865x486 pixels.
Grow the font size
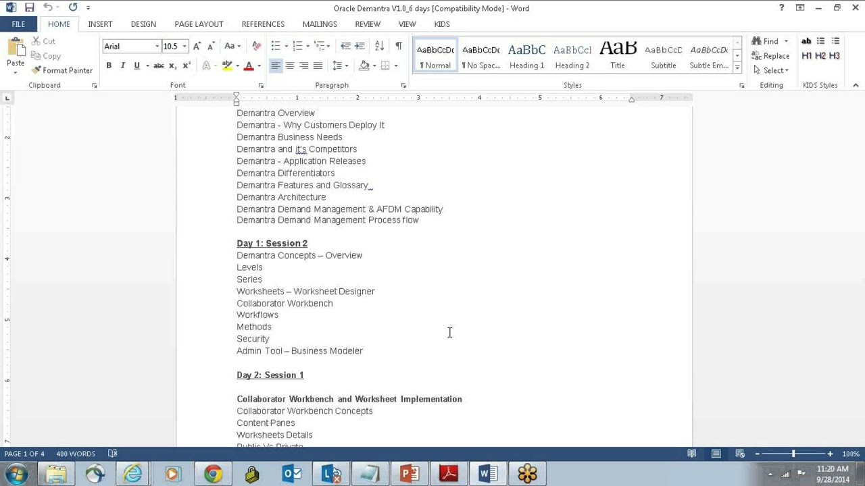click(197, 46)
